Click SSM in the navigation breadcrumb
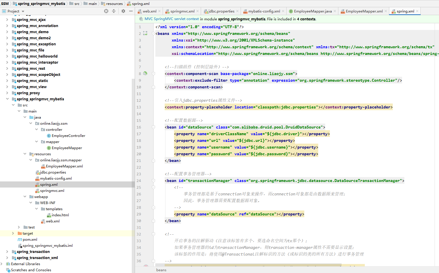Viewport: 439px width, 273px height. 5,3
